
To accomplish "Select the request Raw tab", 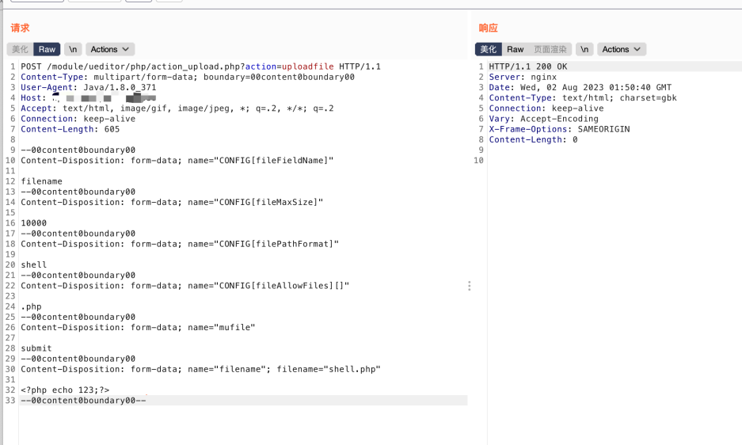I will coord(47,49).
